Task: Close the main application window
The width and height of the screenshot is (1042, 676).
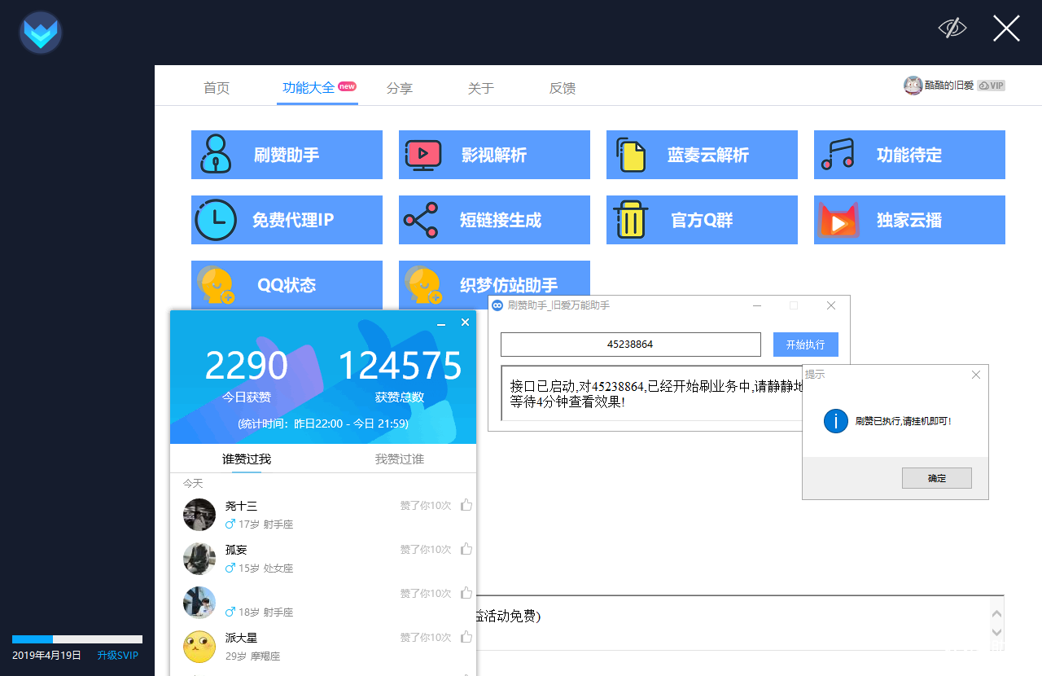Action: [1006, 29]
